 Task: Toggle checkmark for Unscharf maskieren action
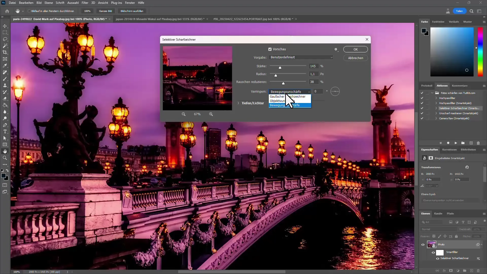tap(422, 113)
